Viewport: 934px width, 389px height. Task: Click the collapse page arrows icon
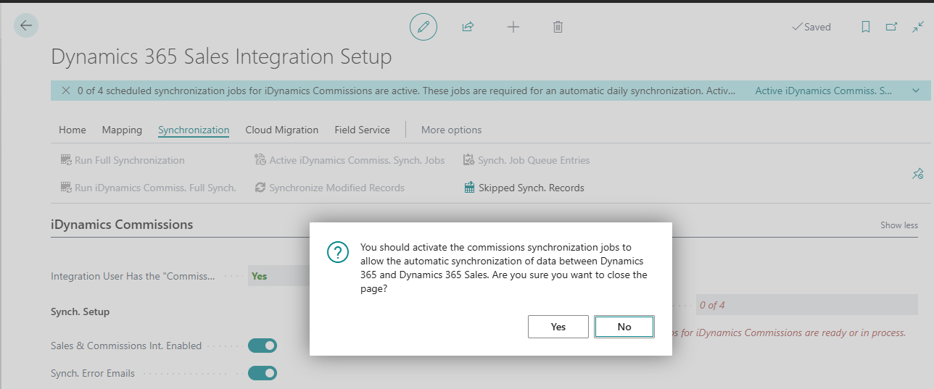click(917, 27)
